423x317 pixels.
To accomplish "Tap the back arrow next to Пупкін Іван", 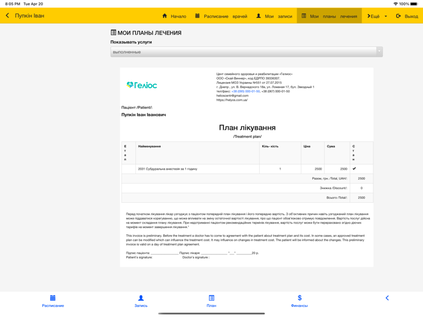I will pos(7,16).
